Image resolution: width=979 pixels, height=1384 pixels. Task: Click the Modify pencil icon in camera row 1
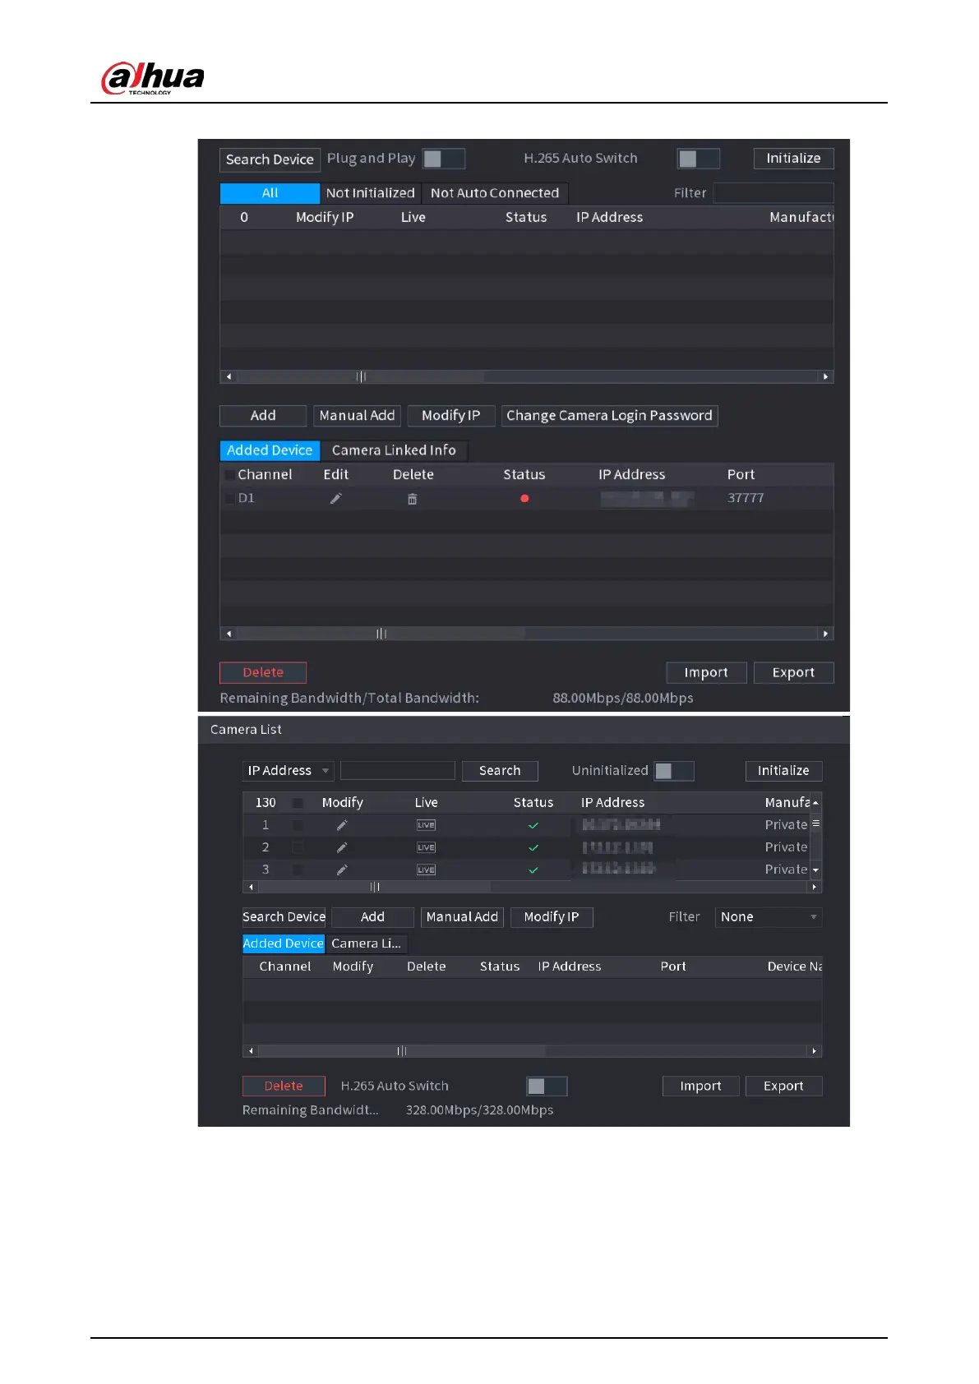click(342, 825)
